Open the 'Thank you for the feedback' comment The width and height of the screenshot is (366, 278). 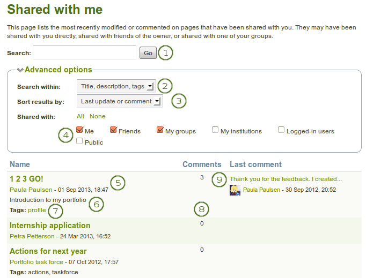click(286, 179)
